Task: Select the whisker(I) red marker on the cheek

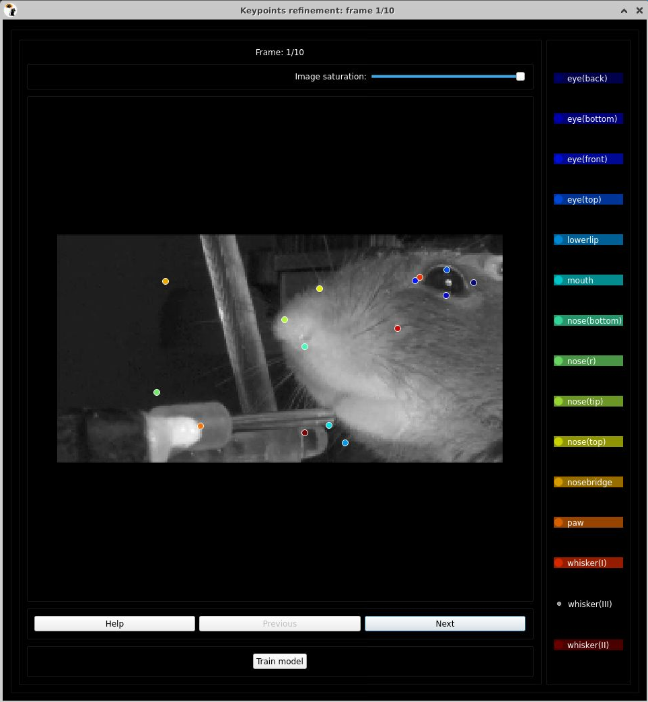Action: [398, 328]
